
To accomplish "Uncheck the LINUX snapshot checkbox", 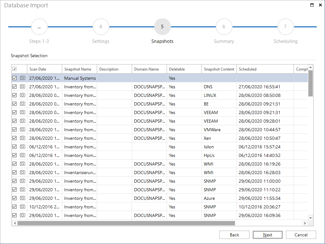I will [x=15, y=95].
